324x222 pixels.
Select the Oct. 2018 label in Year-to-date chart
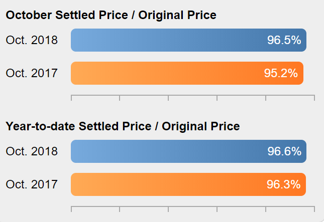click(32, 151)
